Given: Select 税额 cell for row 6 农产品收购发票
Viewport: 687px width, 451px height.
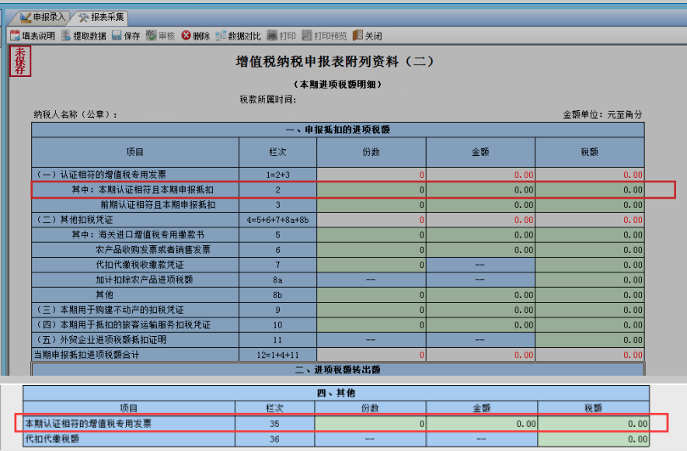Looking at the screenshot, I should click(590, 250).
